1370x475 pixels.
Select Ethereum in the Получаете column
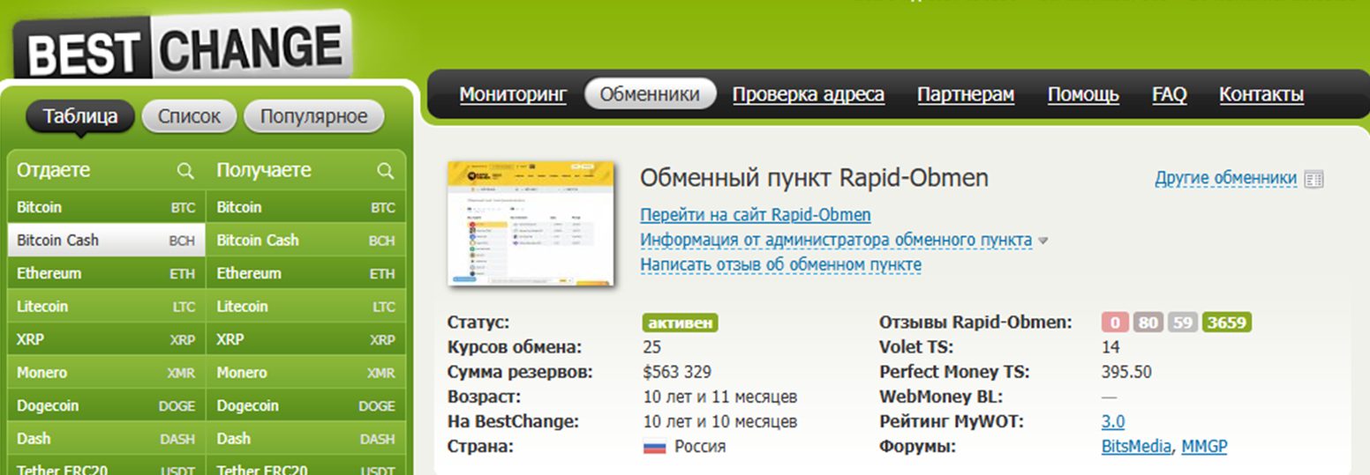point(305,273)
